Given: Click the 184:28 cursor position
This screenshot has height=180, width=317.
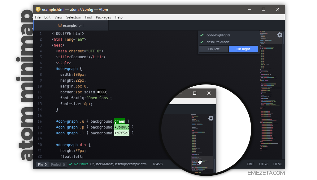Looking at the screenshot, I should point(158,164).
